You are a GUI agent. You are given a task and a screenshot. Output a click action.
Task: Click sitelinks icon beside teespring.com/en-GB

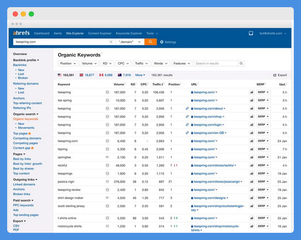click(x=187, y=133)
